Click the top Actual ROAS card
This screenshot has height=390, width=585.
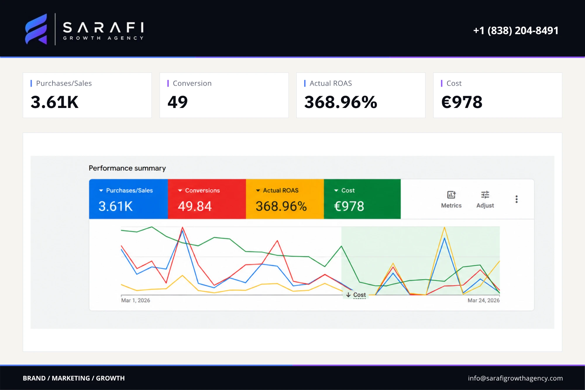(361, 95)
